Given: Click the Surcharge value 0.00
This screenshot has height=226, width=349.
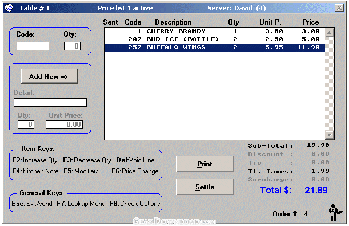Looking at the screenshot, I should 320,180.
